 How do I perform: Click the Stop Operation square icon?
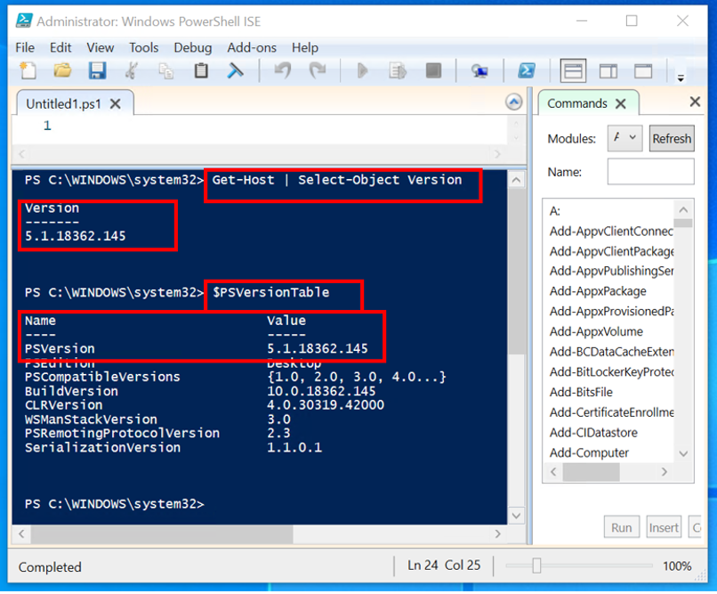click(433, 71)
